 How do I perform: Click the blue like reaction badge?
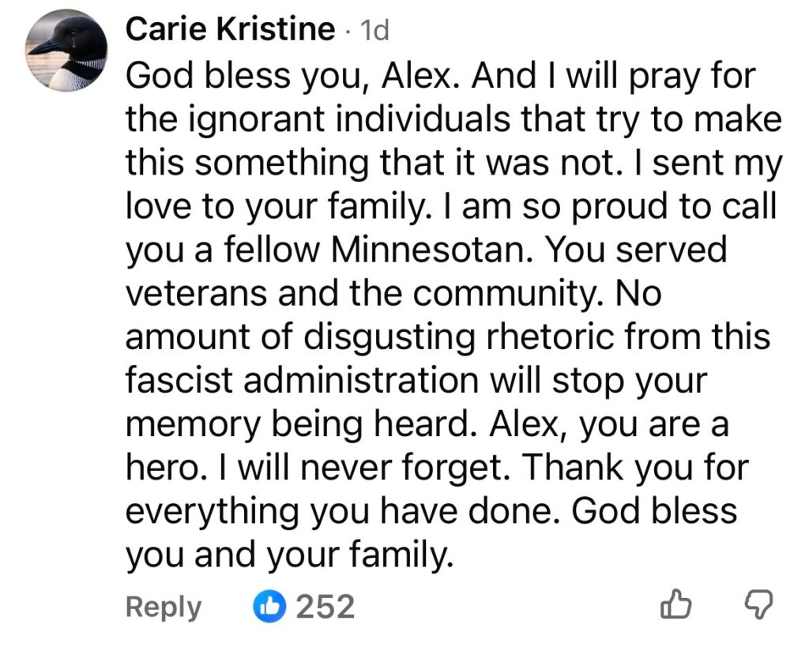point(269,607)
